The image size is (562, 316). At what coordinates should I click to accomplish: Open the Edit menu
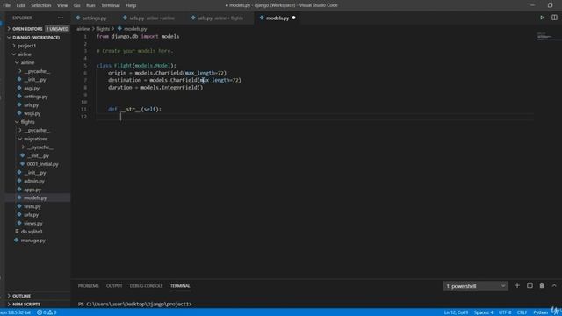tap(20, 5)
